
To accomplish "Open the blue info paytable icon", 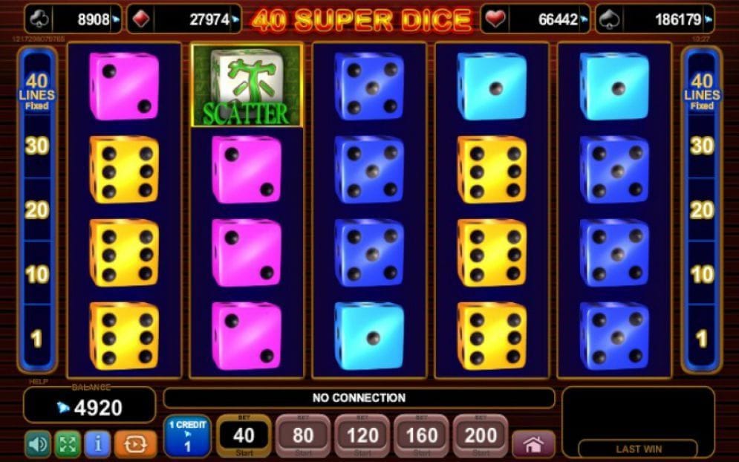I will (x=97, y=444).
